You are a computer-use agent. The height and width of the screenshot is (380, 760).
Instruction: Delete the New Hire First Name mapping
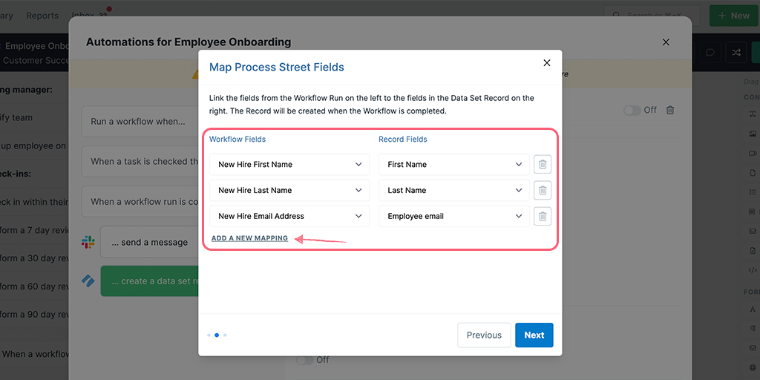(543, 164)
